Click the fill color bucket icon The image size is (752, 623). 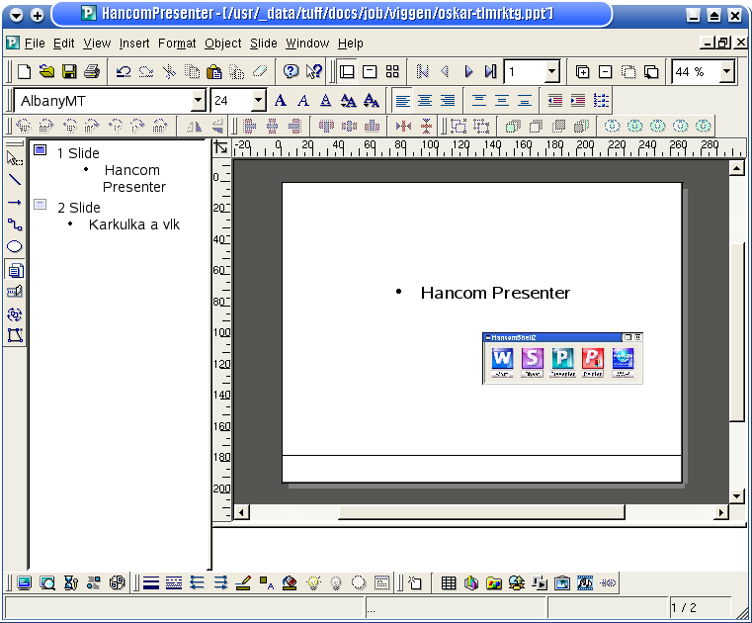point(290,583)
